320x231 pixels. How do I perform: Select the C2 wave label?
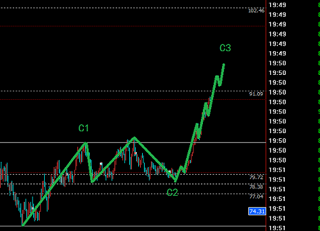(x=172, y=193)
